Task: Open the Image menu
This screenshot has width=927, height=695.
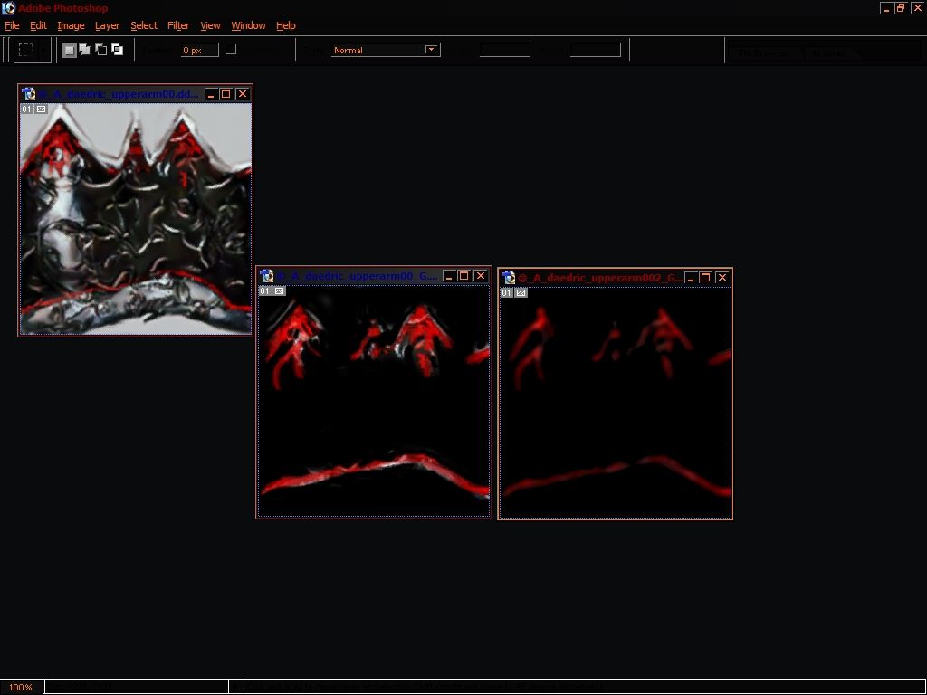Action: click(x=71, y=25)
